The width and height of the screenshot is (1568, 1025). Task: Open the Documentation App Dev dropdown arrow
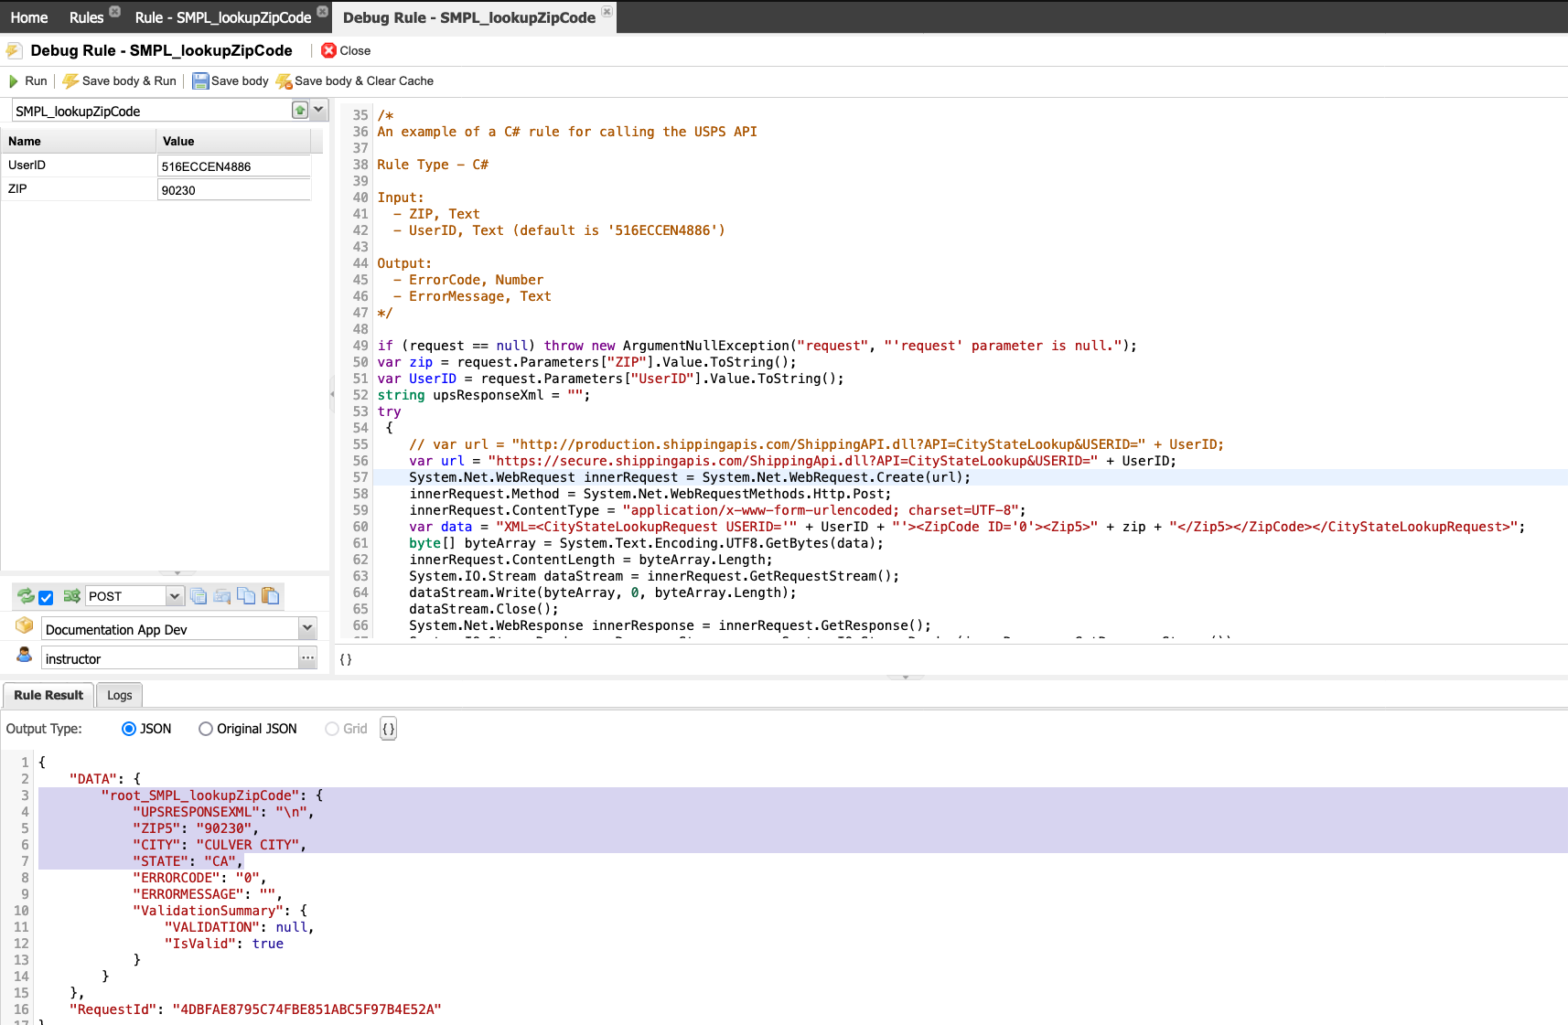tap(307, 629)
